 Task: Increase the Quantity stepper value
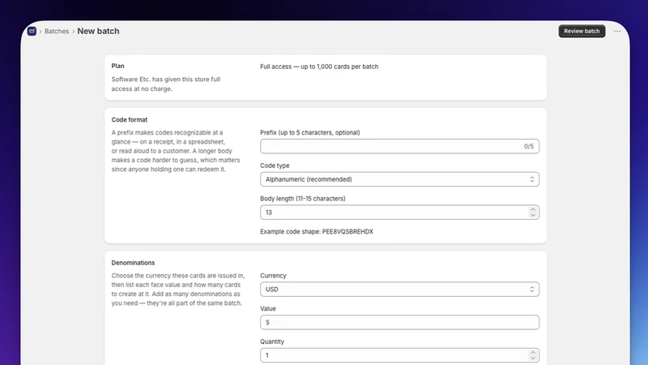click(x=533, y=353)
